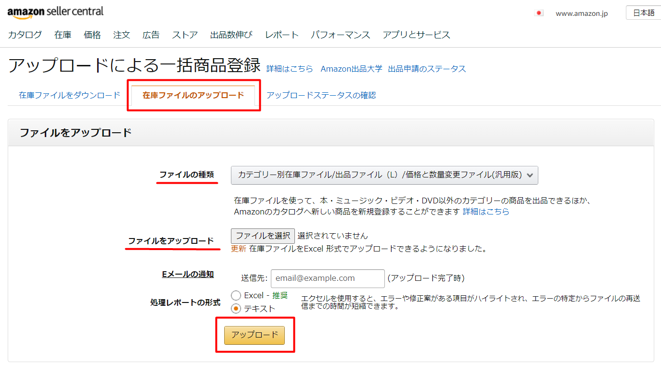Open the Amazon出品大学 link
Image resolution: width=661 pixels, height=365 pixels.
pos(352,69)
